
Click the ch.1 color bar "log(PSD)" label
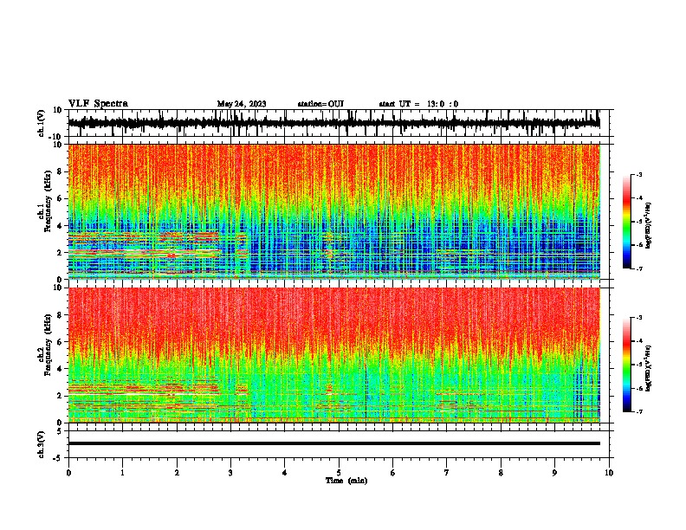[648, 225]
